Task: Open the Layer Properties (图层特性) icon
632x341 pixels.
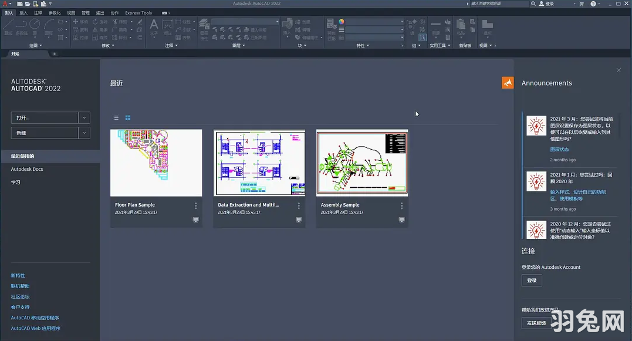Action: (x=204, y=25)
